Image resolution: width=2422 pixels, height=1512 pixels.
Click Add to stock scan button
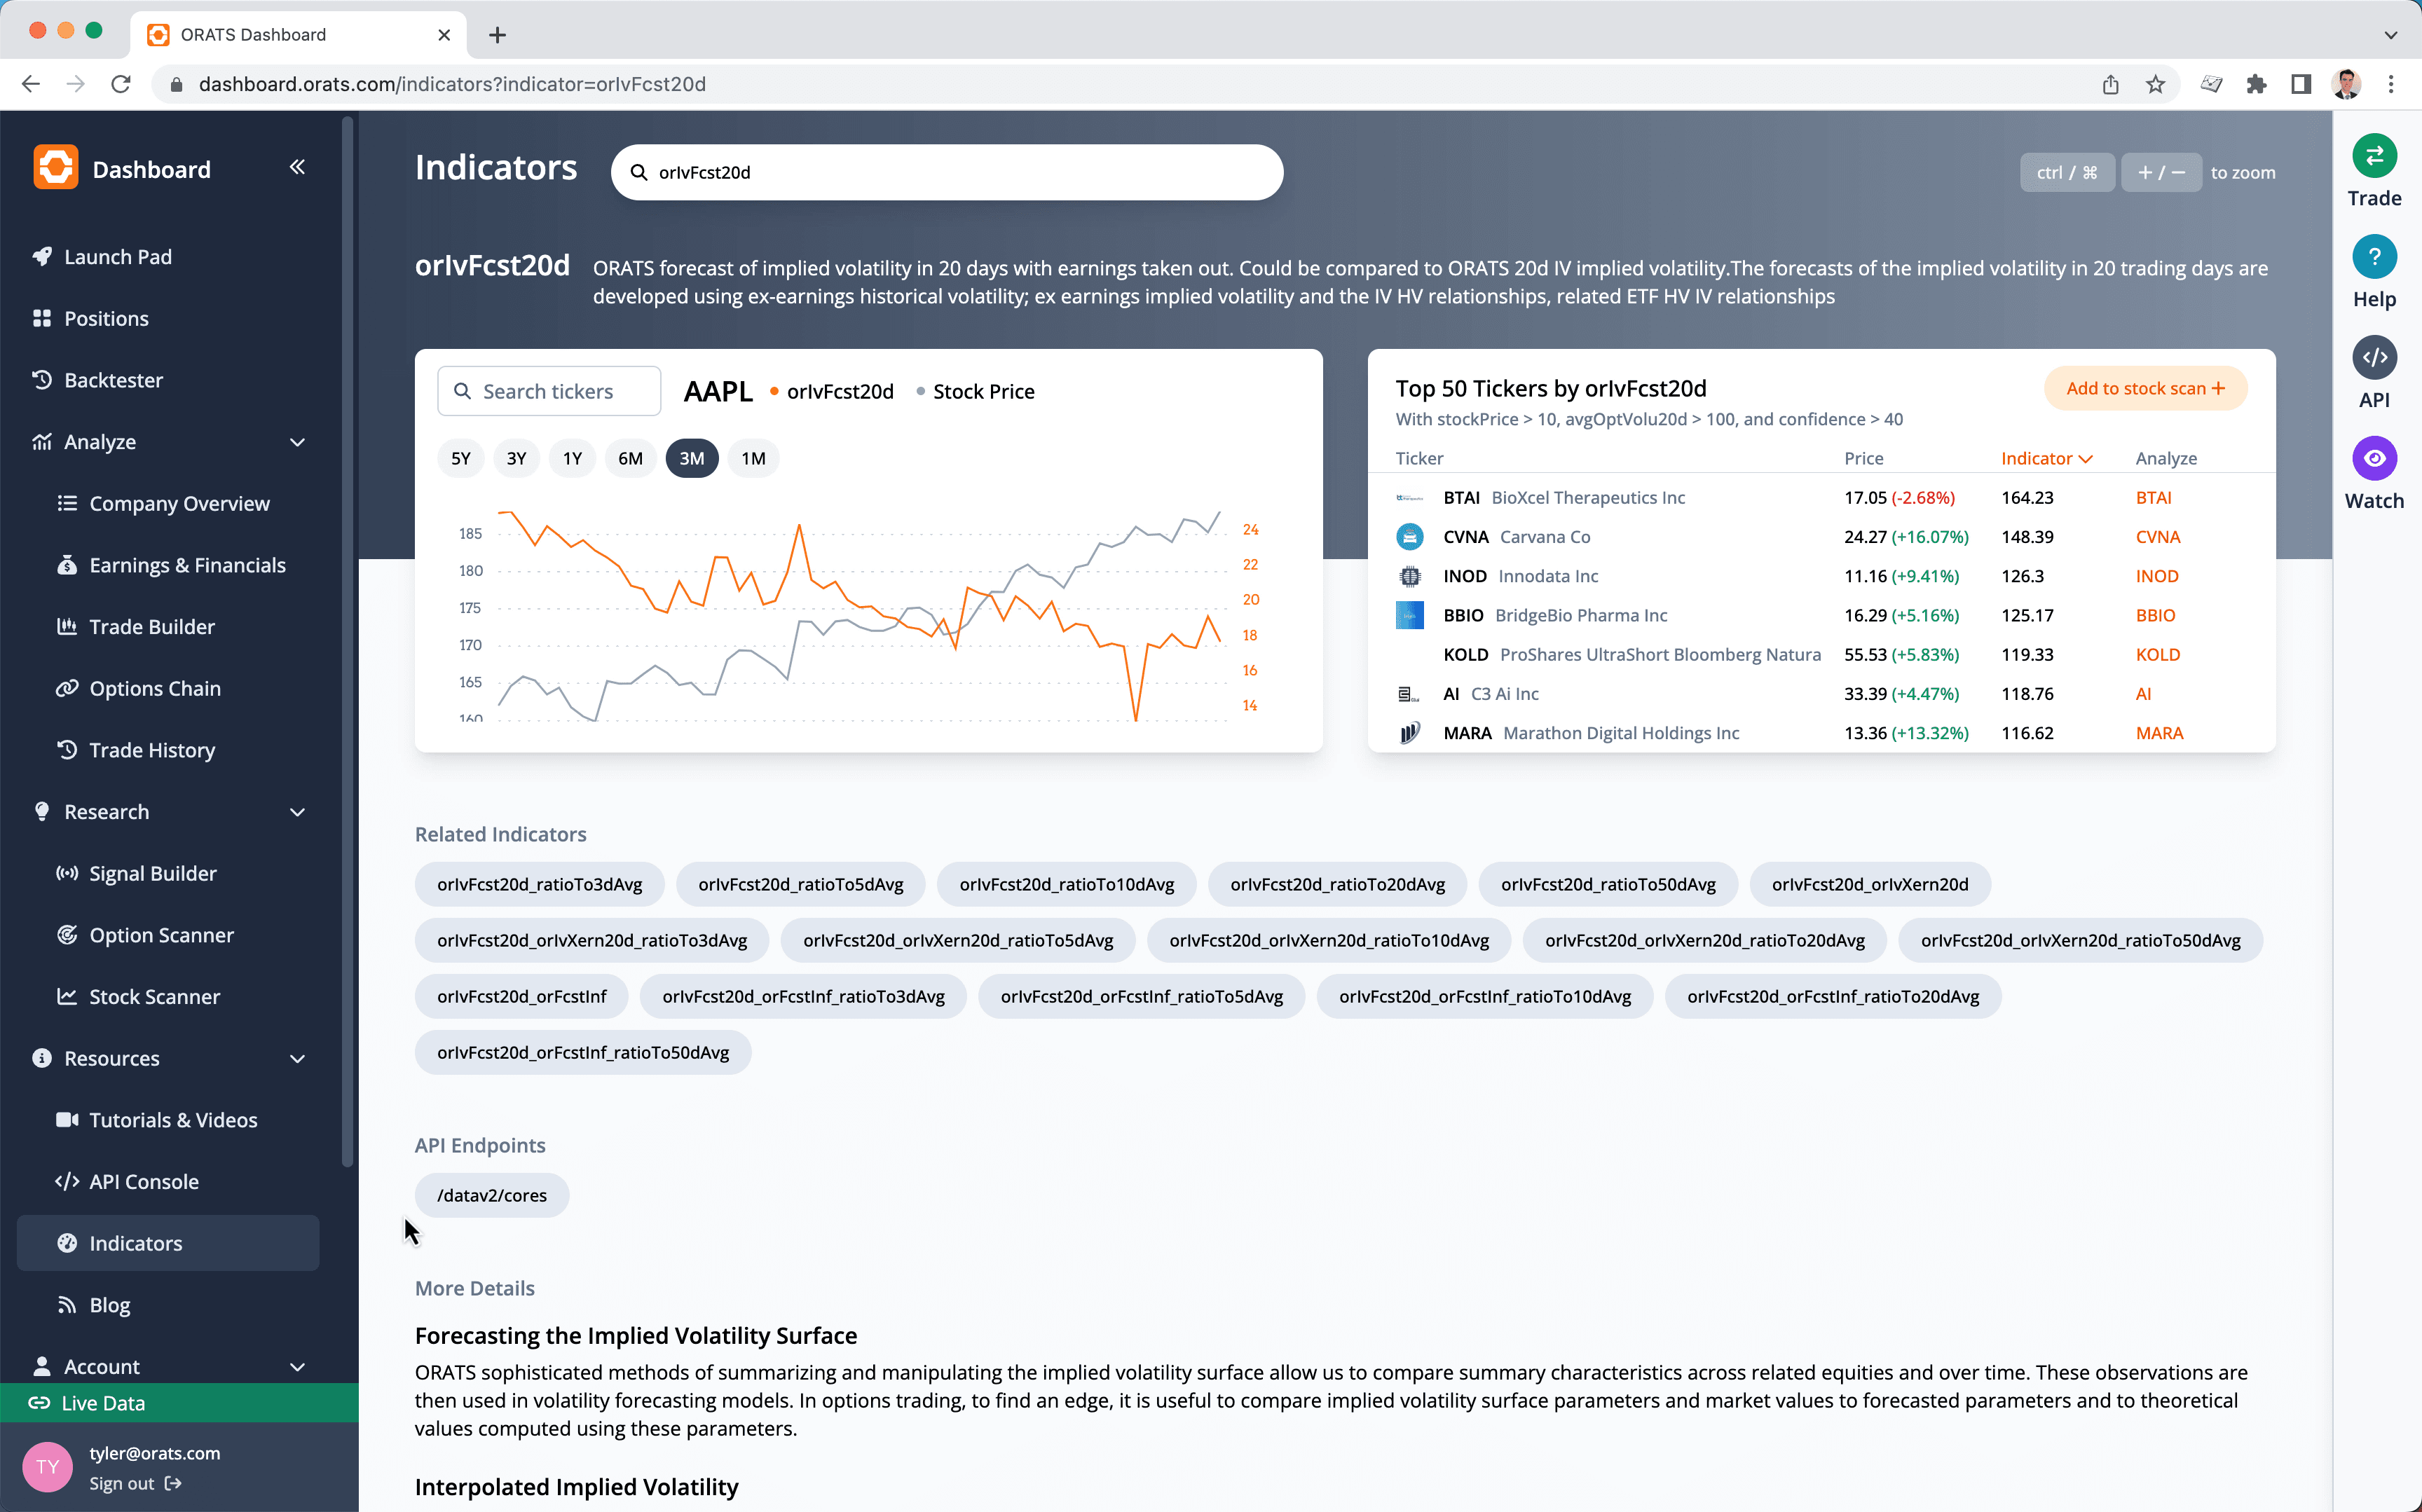pyautogui.click(x=2145, y=388)
